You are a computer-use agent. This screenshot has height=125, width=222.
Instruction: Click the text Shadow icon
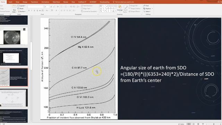tap(37, 10)
